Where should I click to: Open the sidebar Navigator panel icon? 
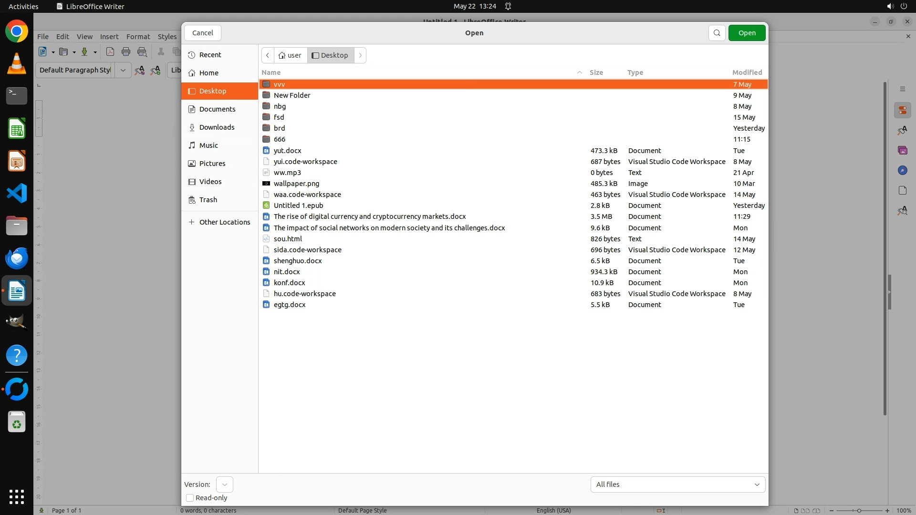pos(902,171)
